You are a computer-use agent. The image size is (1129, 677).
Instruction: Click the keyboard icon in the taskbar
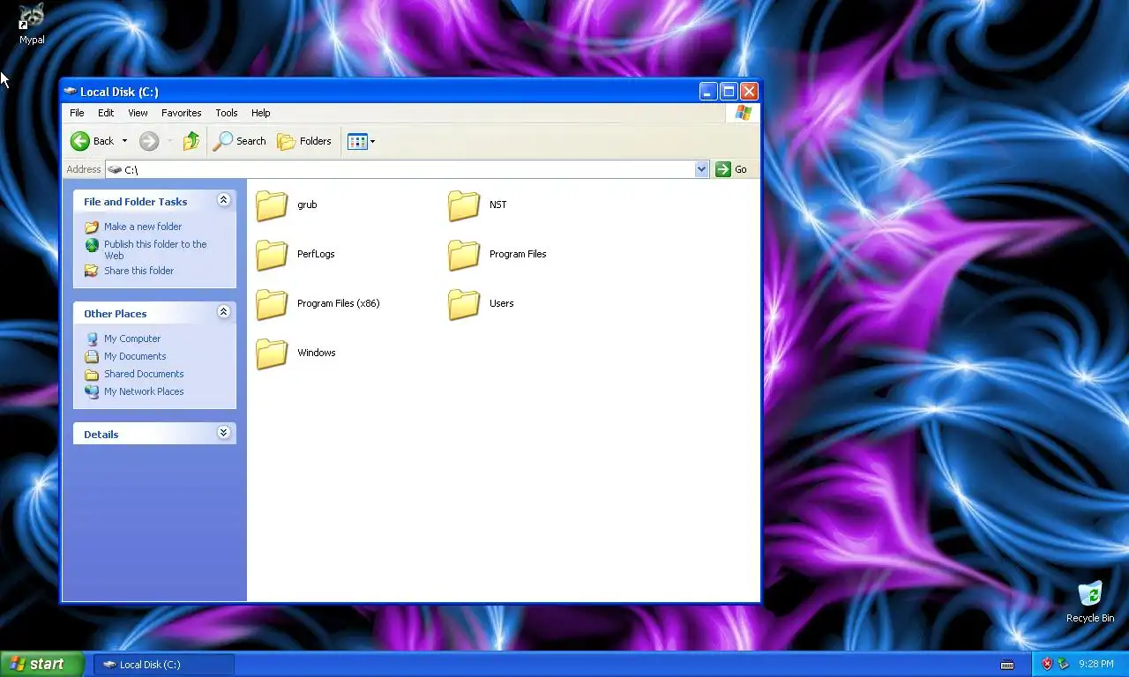1007,665
